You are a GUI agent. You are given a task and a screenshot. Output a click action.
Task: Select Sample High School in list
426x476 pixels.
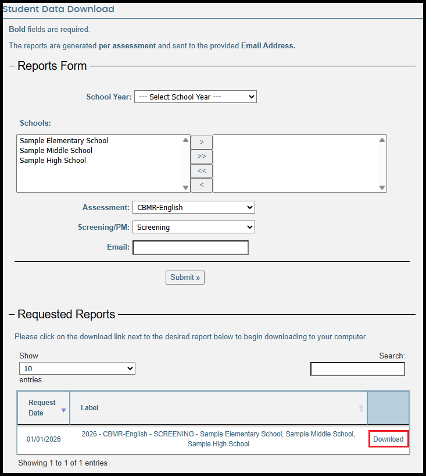point(53,161)
